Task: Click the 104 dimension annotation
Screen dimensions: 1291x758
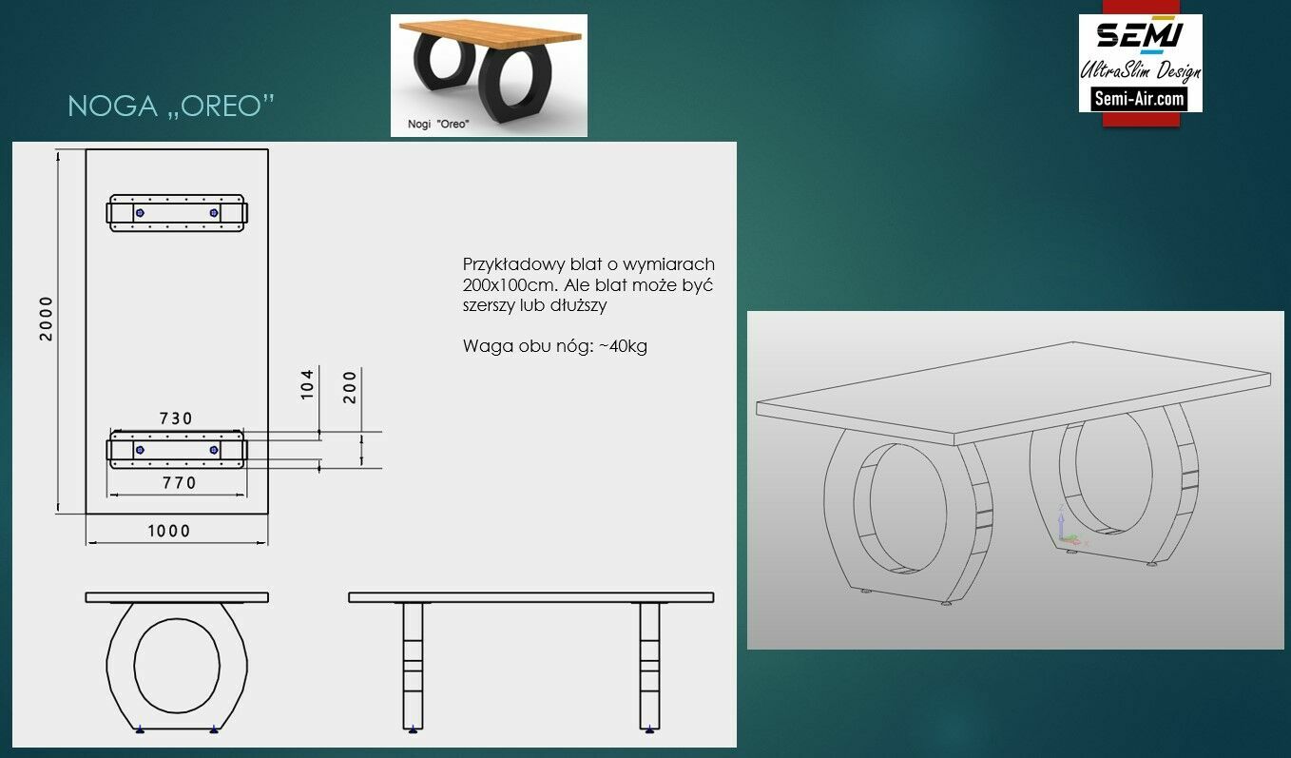Action: (308, 384)
